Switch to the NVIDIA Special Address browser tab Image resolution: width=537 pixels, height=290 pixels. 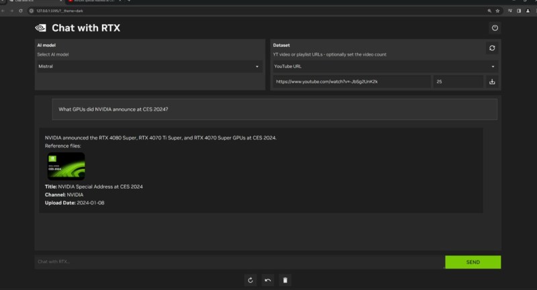tap(94, 1)
